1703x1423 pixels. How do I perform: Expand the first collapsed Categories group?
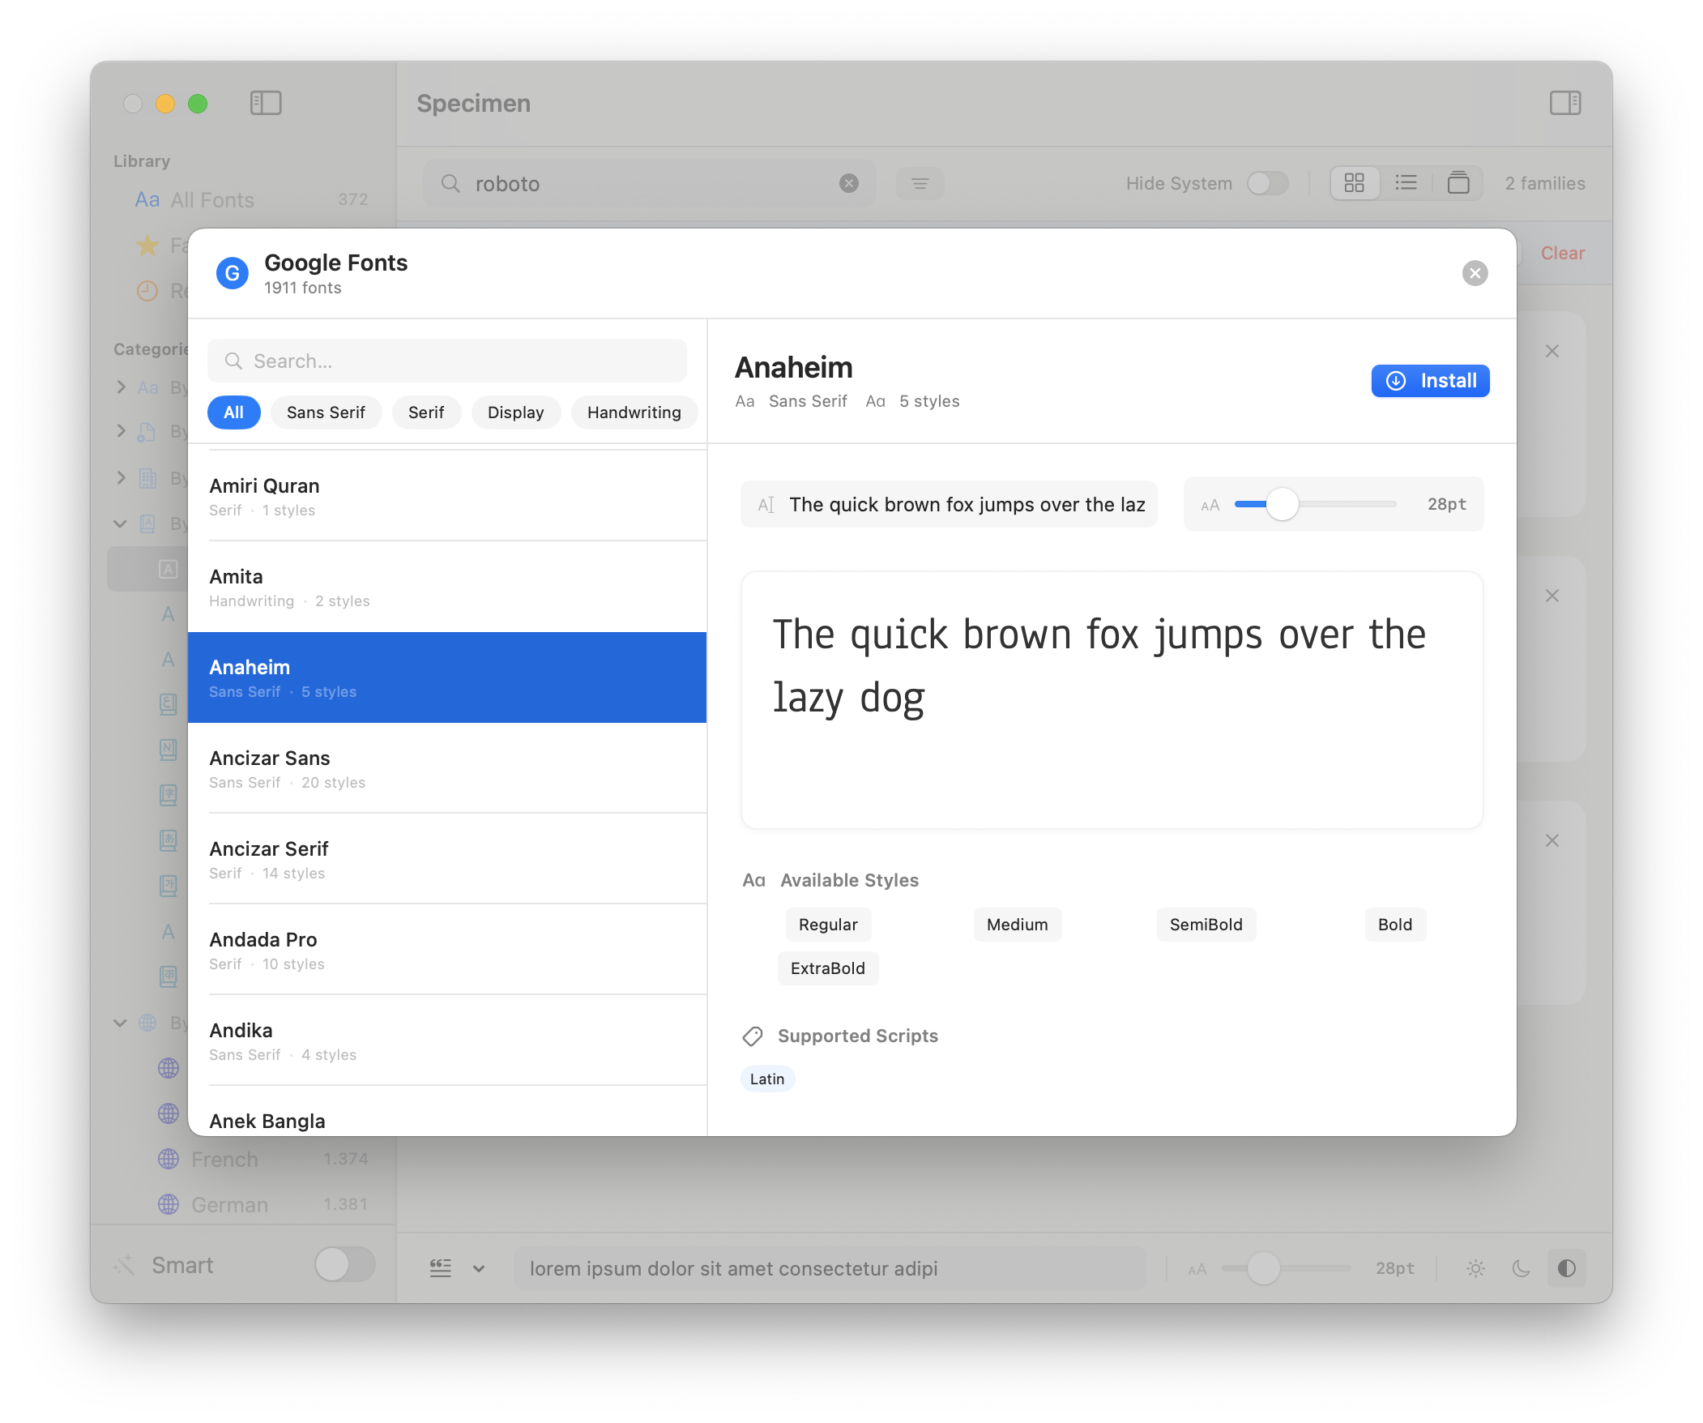pyautogui.click(x=120, y=387)
